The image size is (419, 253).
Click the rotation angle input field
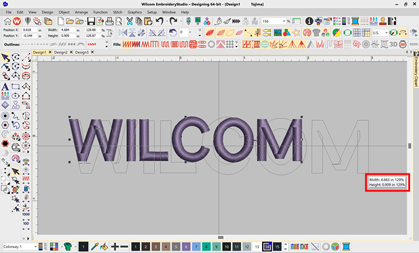tap(184, 32)
